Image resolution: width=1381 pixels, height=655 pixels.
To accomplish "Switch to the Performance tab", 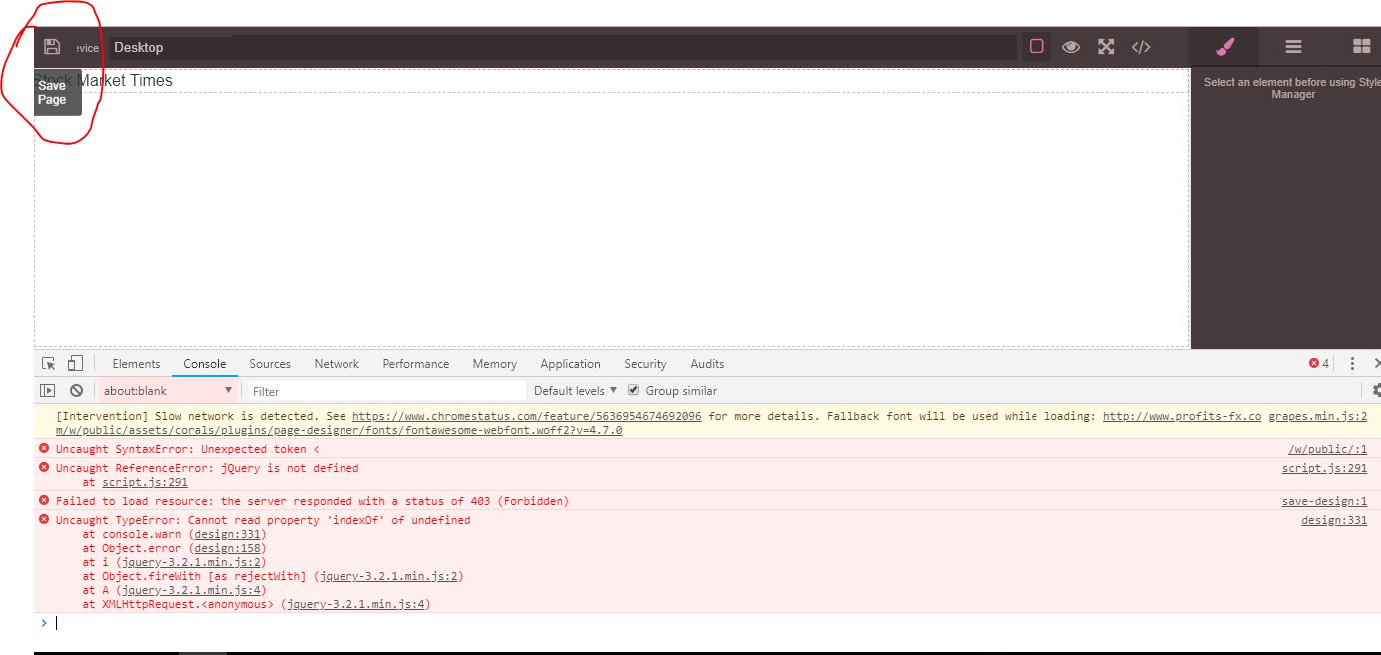I will (x=416, y=364).
